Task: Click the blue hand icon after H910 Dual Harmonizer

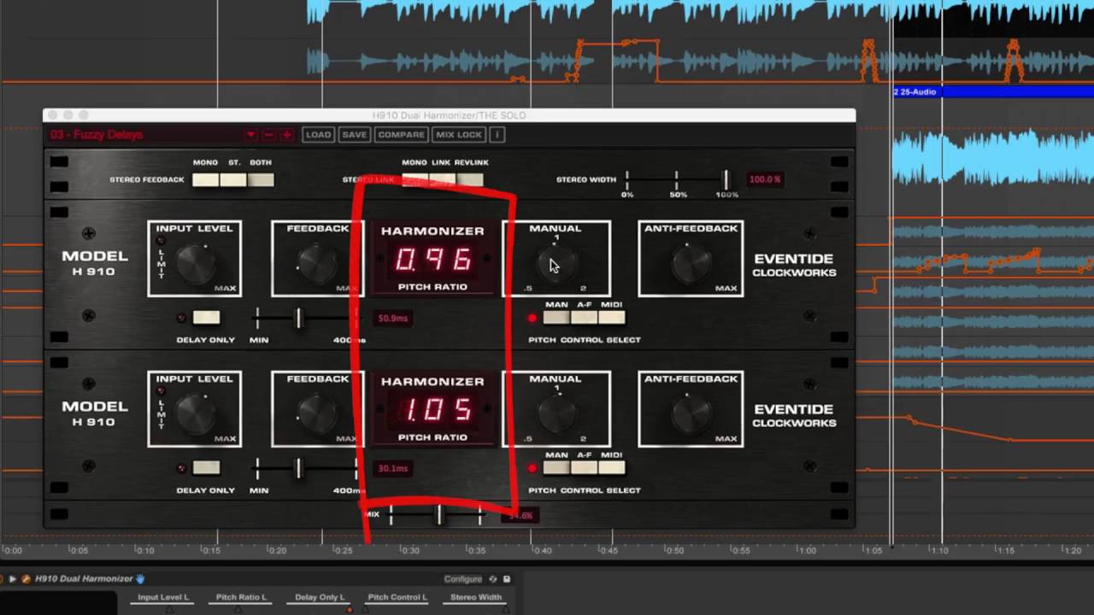Action: point(141,579)
